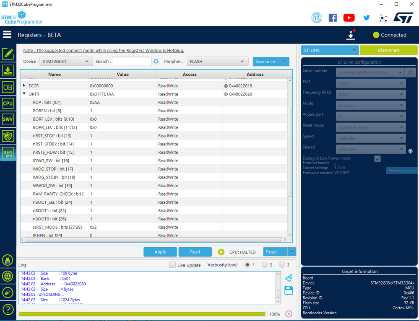Click the registers table horizontal scrollbar

coord(154,240)
